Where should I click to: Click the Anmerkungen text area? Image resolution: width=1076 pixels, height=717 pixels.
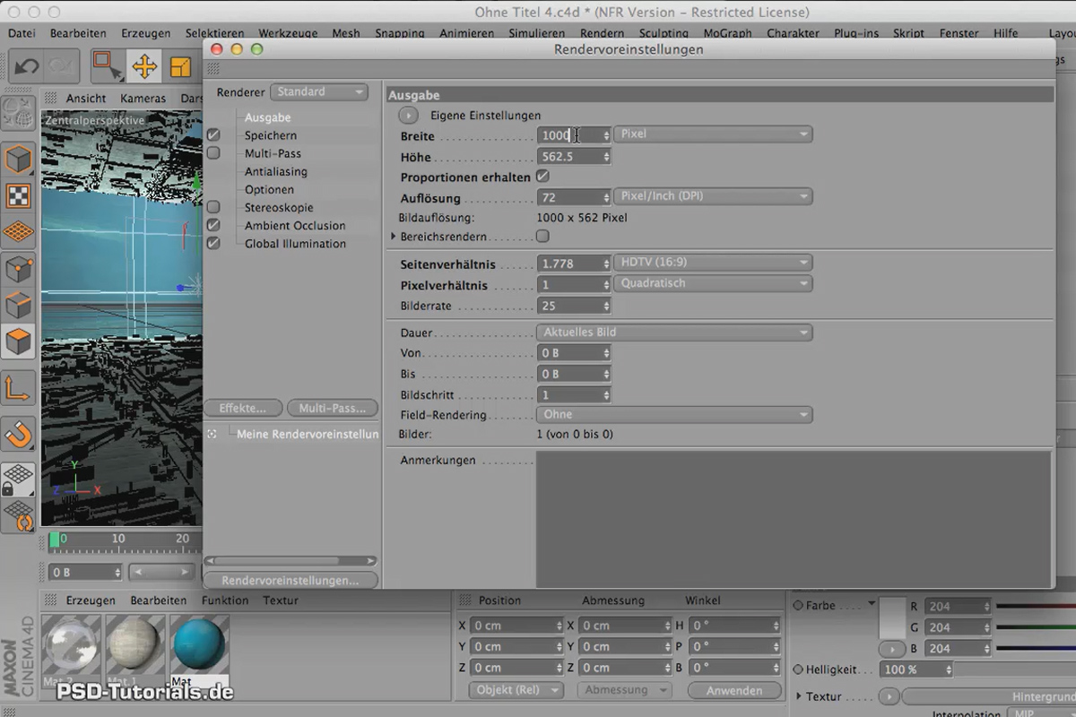[x=794, y=520]
